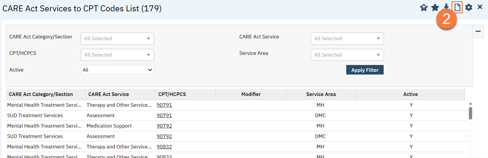Close the CARE Act list with X
This screenshot has width=488, height=158.
(x=480, y=7)
